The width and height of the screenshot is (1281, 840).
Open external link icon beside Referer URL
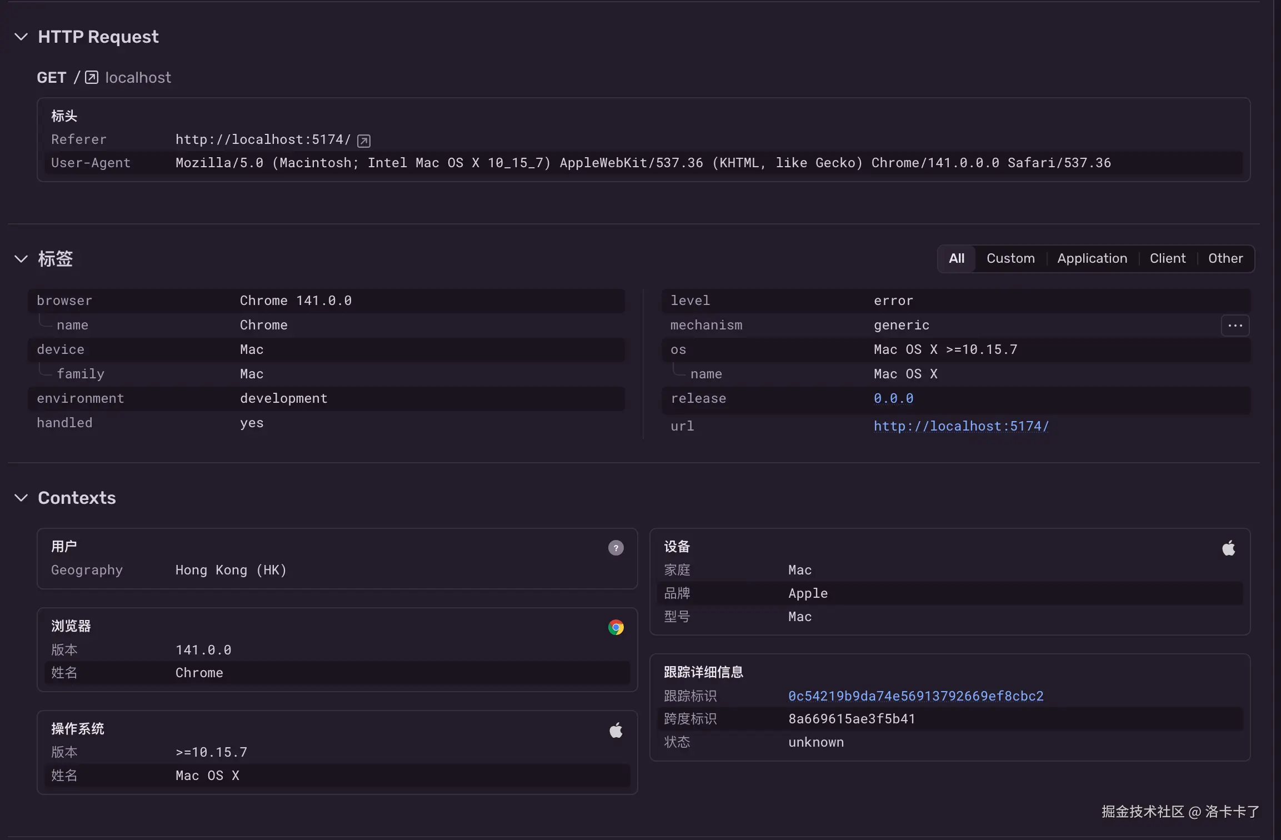point(364,141)
